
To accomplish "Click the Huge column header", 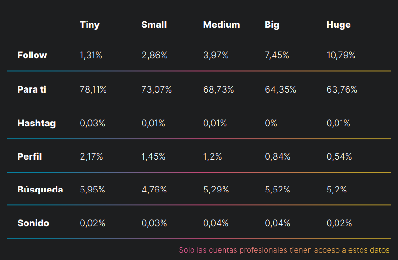I will click(x=338, y=25).
